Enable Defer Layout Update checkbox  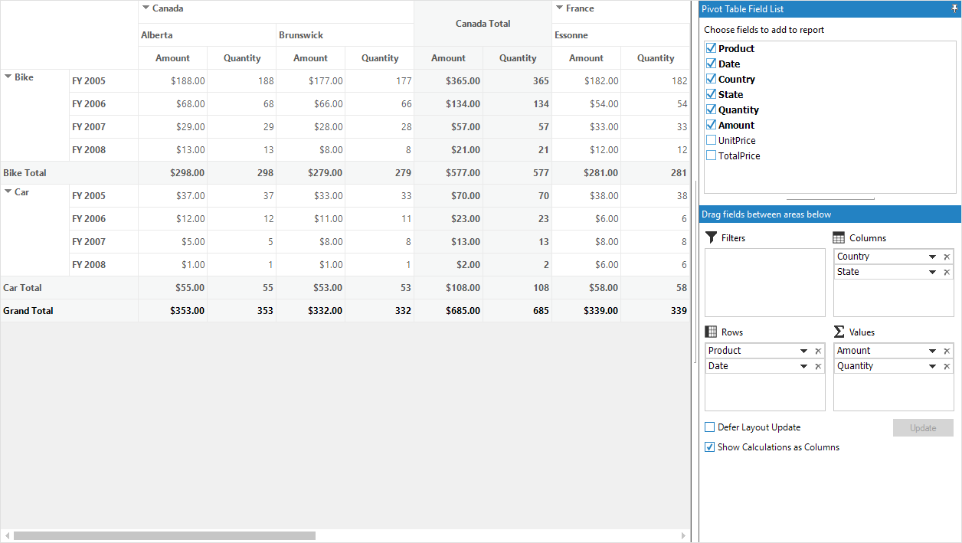(709, 427)
